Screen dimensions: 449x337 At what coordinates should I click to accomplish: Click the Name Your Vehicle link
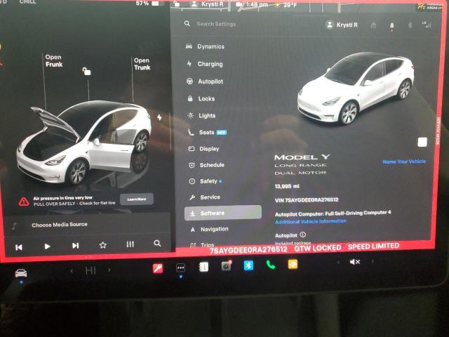click(x=404, y=161)
